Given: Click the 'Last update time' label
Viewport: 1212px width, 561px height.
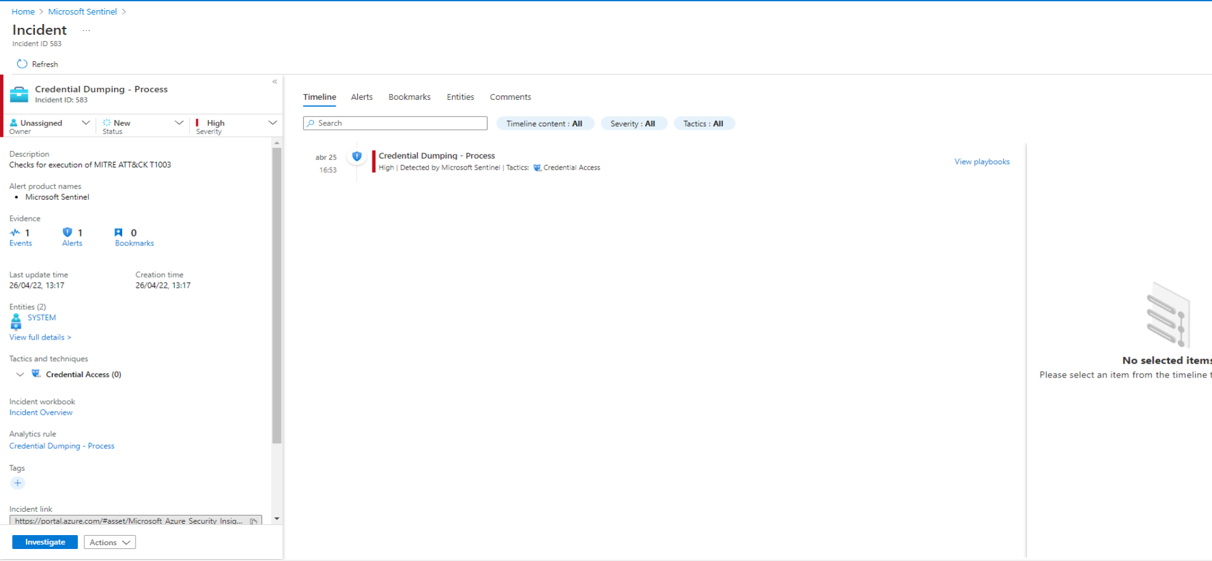Looking at the screenshot, I should point(39,274).
